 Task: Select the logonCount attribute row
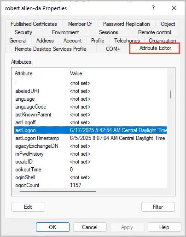90,185
